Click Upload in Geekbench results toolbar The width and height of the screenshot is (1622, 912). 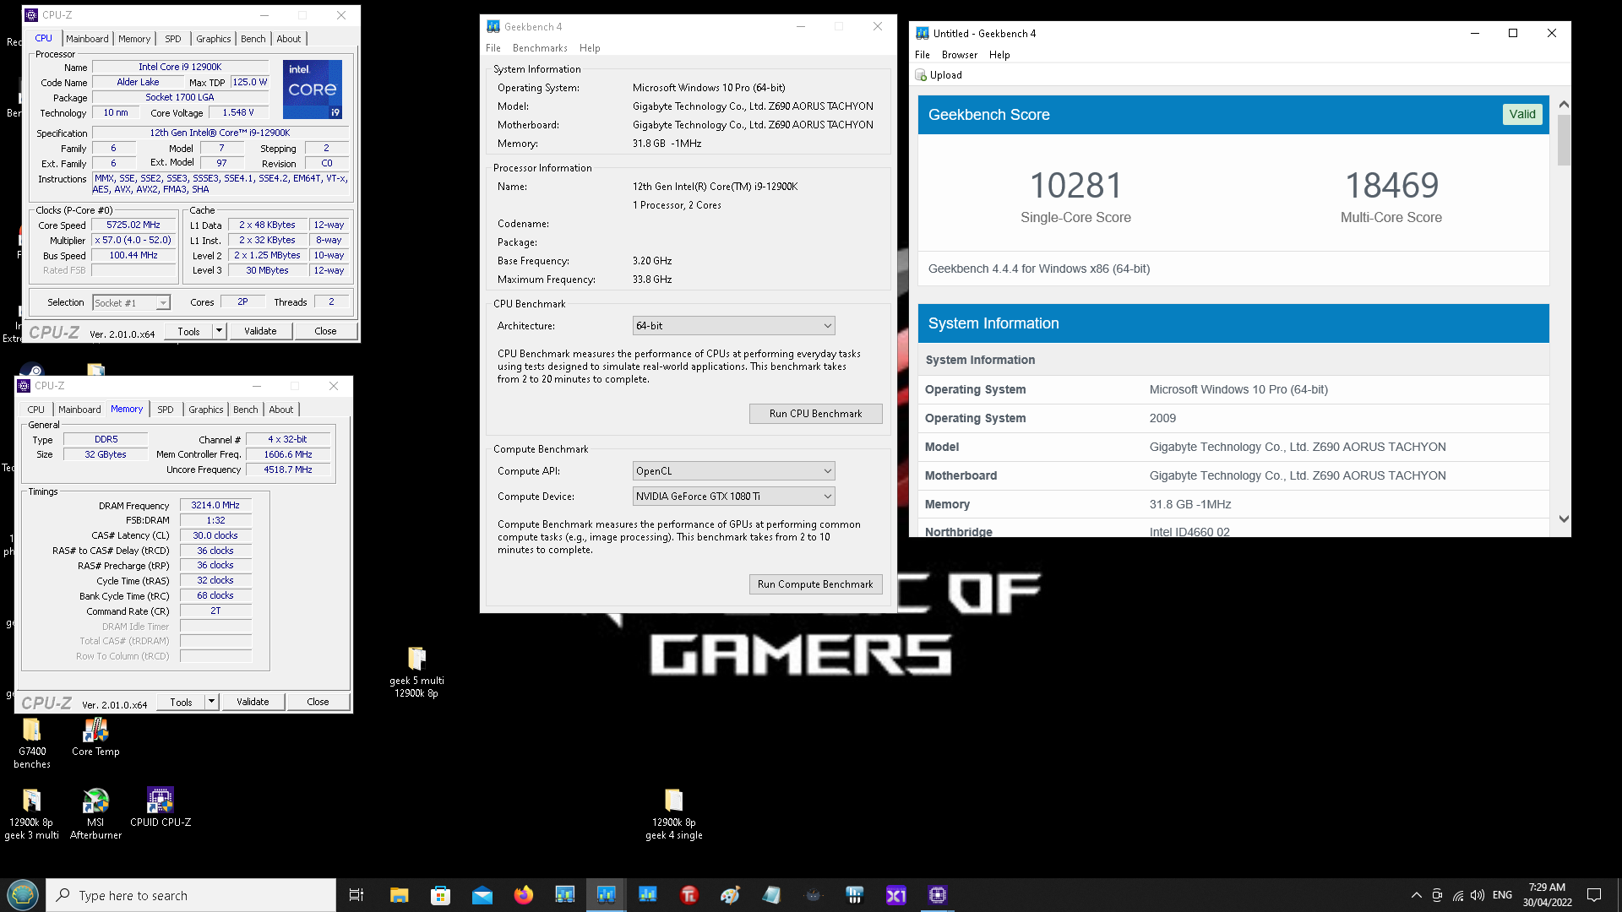939,75
